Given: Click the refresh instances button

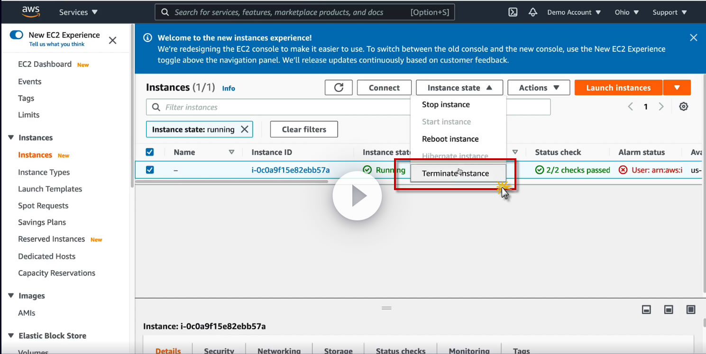Looking at the screenshot, I should 339,88.
